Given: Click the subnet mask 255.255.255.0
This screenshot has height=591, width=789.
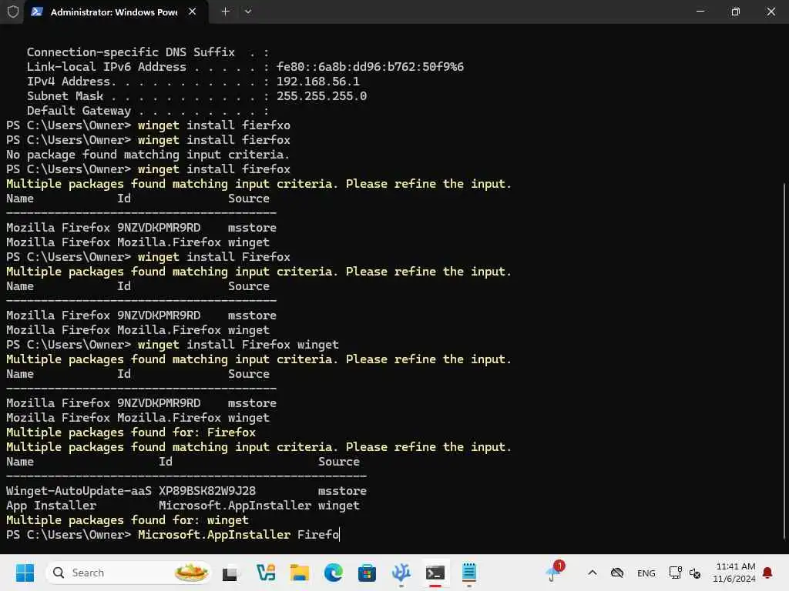Looking at the screenshot, I should coord(321,96).
